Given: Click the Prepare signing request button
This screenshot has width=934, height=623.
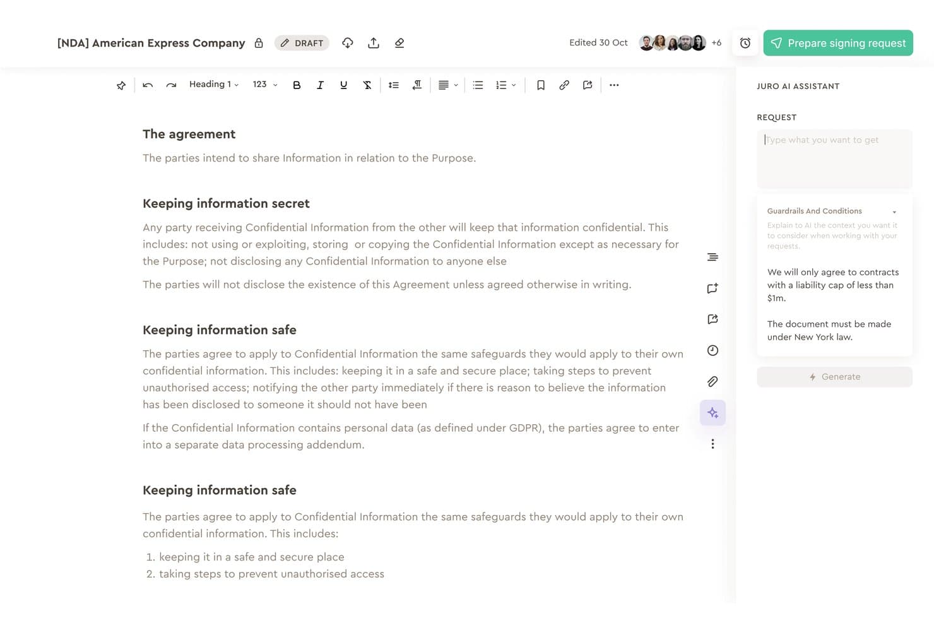Looking at the screenshot, I should click(x=838, y=43).
